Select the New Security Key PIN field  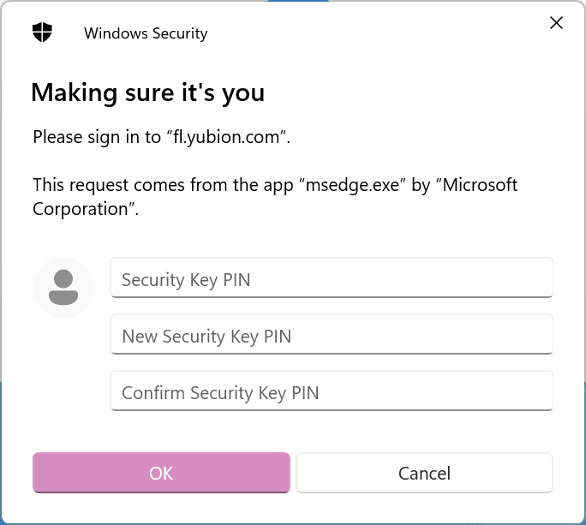332,334
